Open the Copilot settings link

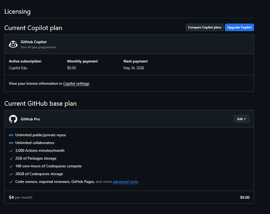tap(76, 83)
